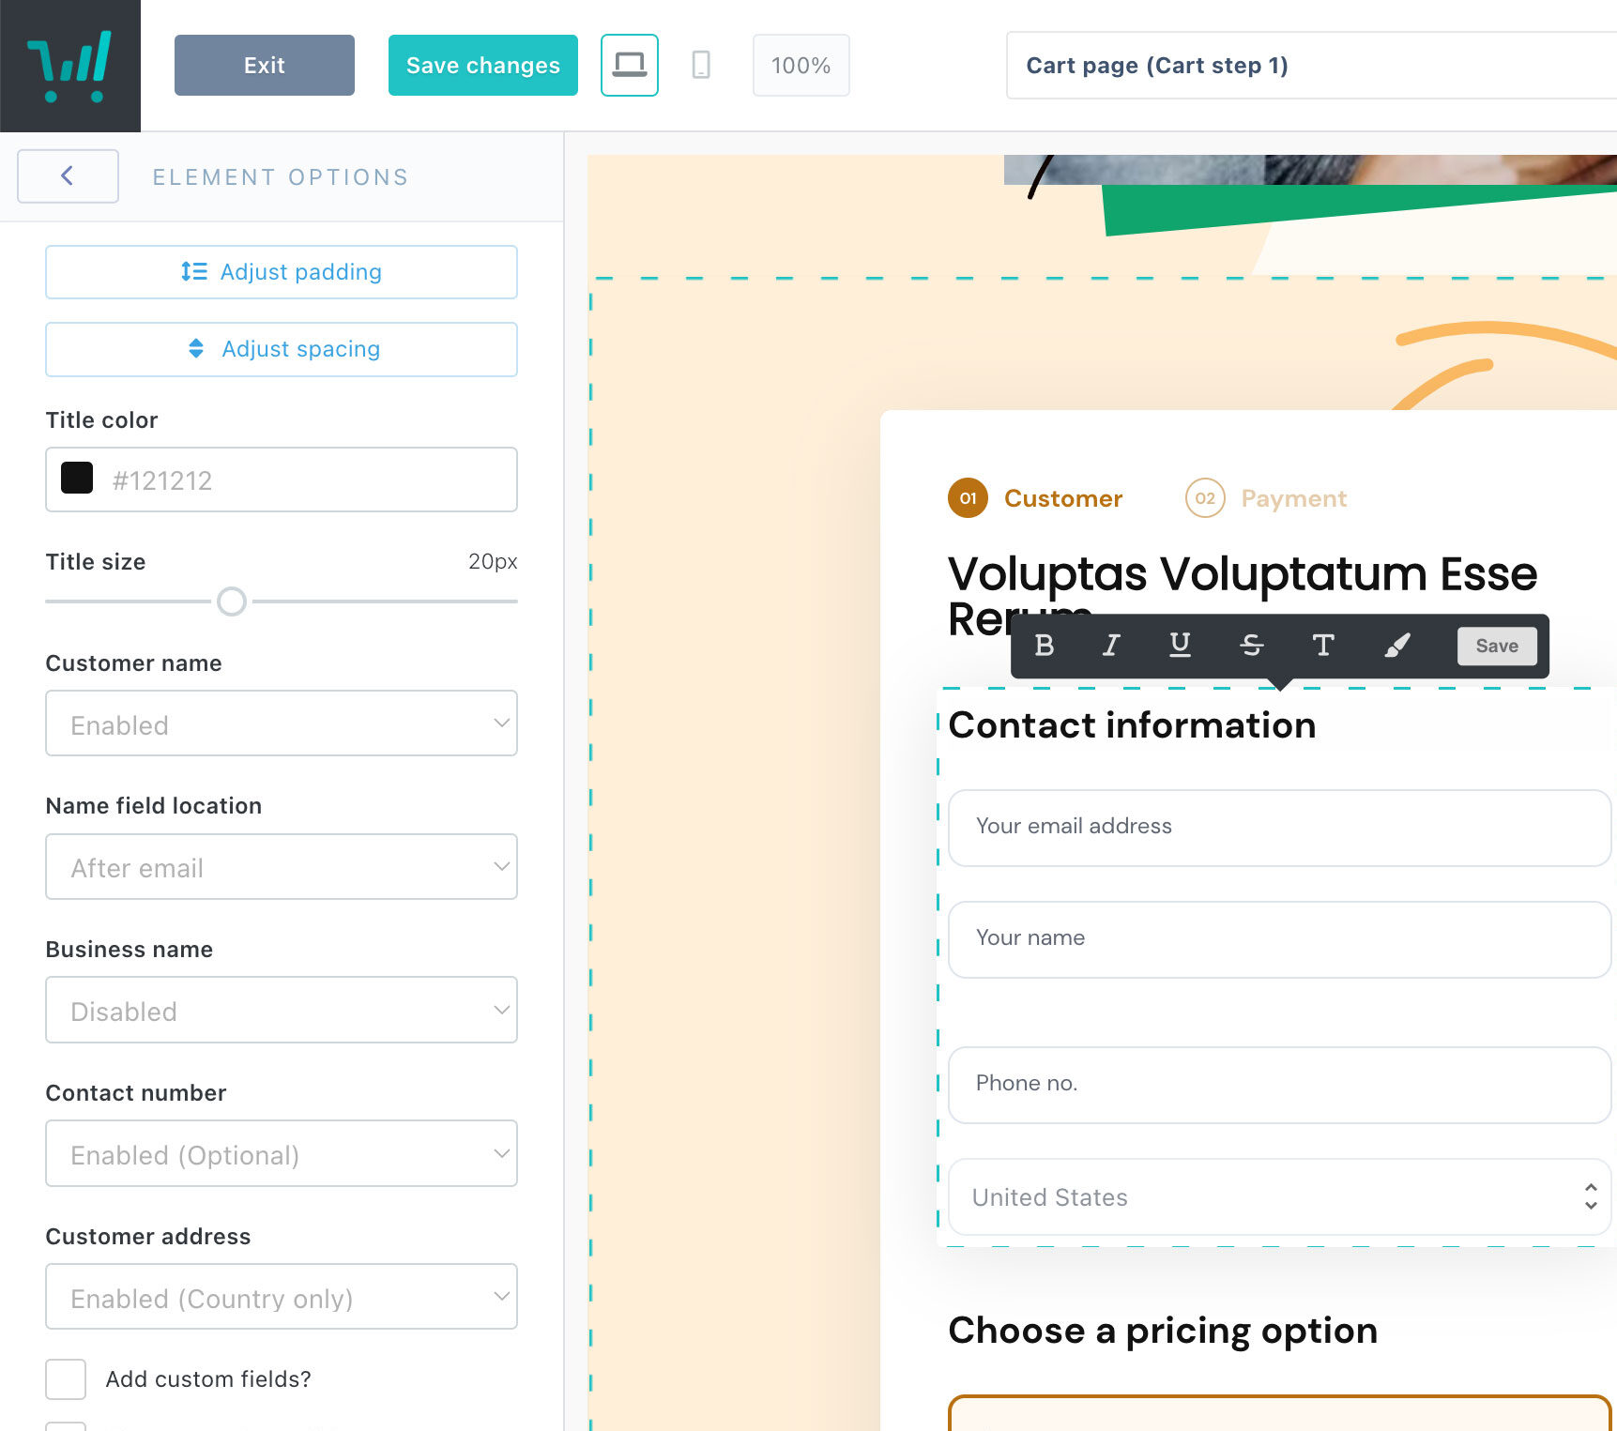Click the black Title color swatch
The image size is (1617, 1431).
tap(77, 479)
